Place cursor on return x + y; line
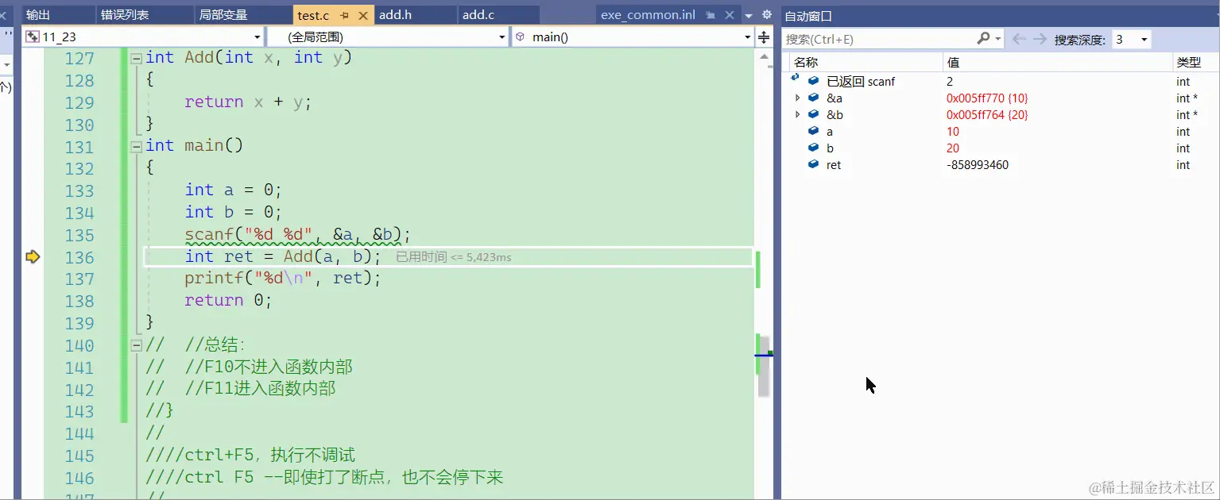 [x=248, y=102]
